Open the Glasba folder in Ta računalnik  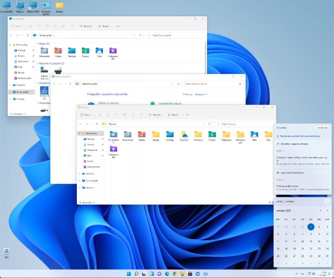point(58,51)
